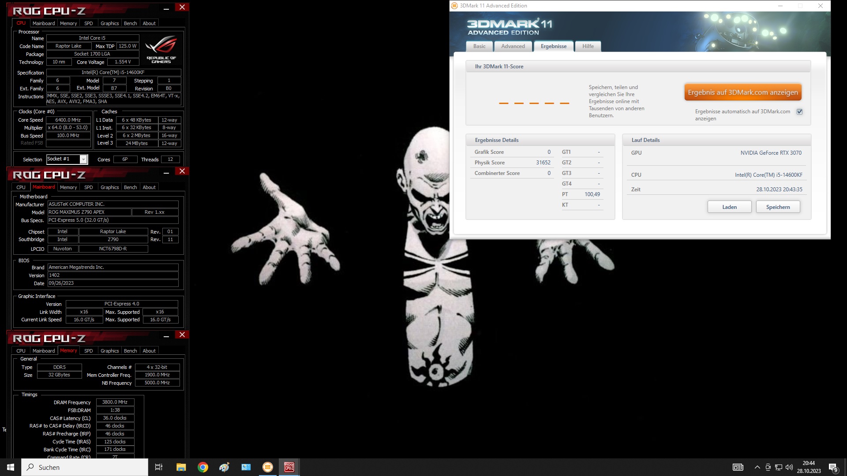The image size is (847, 476).
Task: Click the Zeit value 28.10.2023 20:43:35
Action: tap(779, 190)
